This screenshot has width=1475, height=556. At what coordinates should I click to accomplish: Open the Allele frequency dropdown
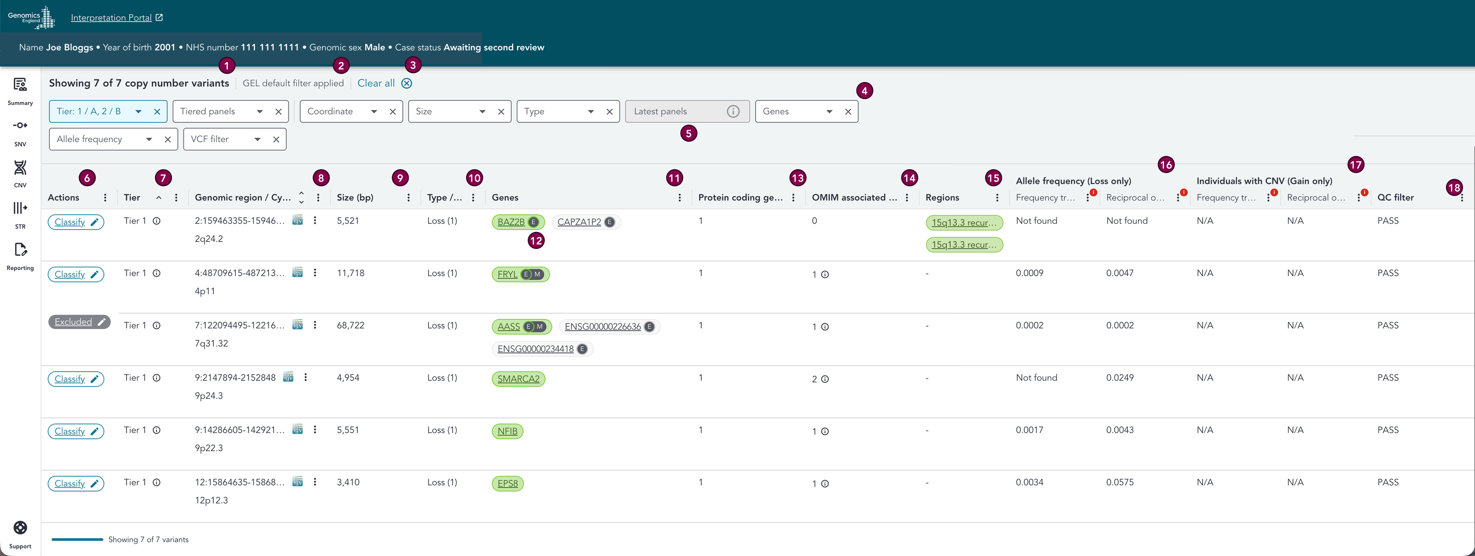[x=149, y=139]
